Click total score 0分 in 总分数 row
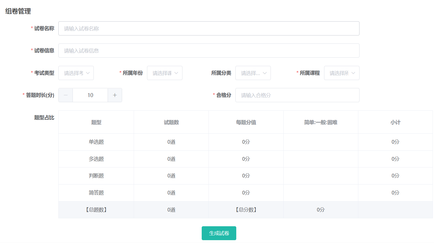The height and width of the screenshot is (243, 434). [x=321, y=210]
